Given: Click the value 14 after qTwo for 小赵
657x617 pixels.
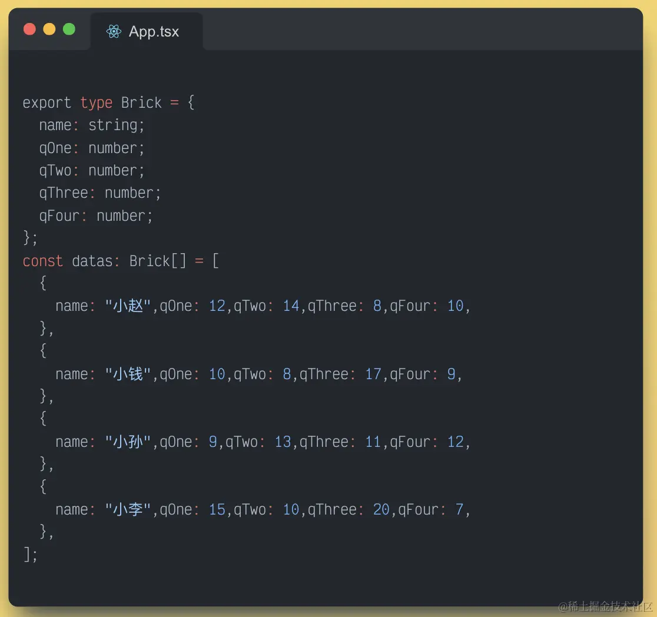Looking at the screenshot, I should click(291, 306).
